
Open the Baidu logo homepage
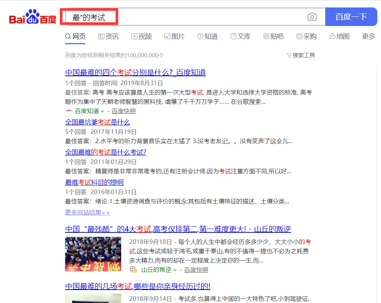(x=33, y=16)
